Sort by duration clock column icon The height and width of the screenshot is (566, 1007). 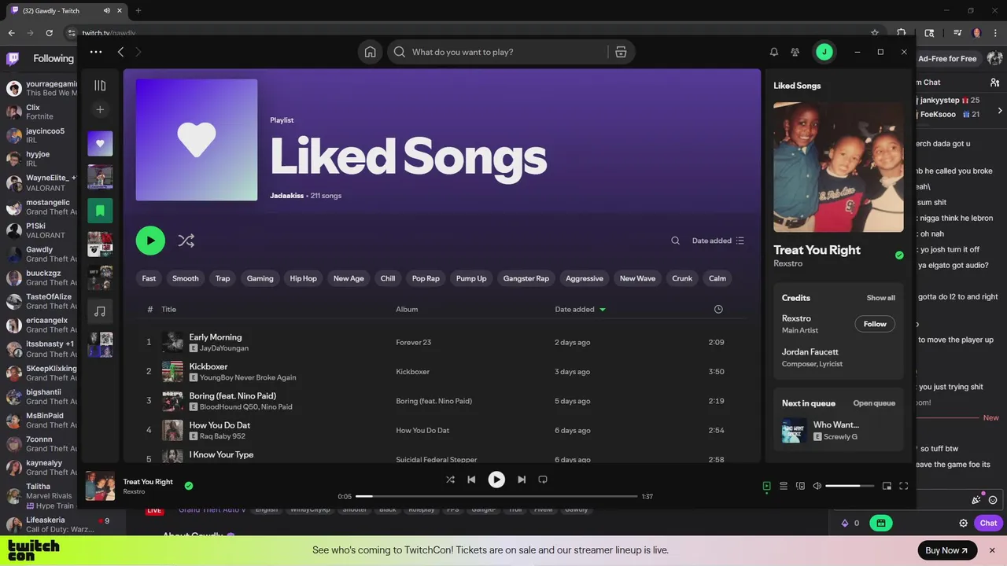tap(718, 310)
